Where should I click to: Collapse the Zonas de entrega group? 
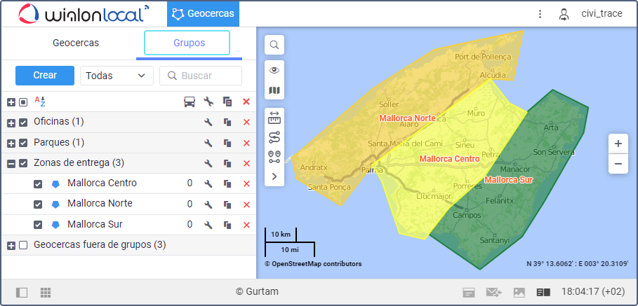[x=11, y=164]
